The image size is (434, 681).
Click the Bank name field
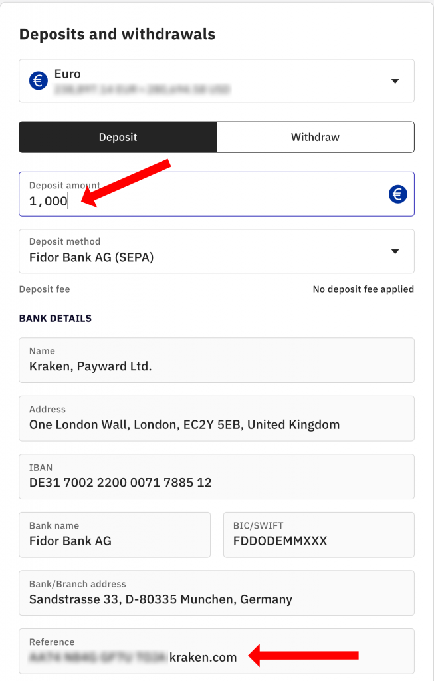click(x=114, y=535)
